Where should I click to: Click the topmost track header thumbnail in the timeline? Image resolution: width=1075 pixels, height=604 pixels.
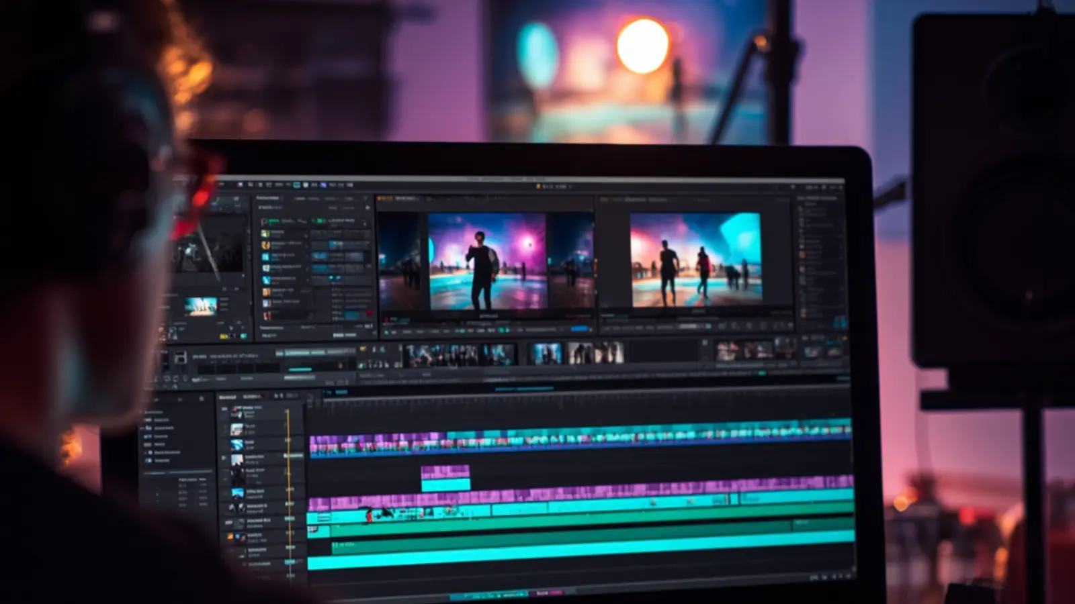pyautogui.click(x=236, y=412)
